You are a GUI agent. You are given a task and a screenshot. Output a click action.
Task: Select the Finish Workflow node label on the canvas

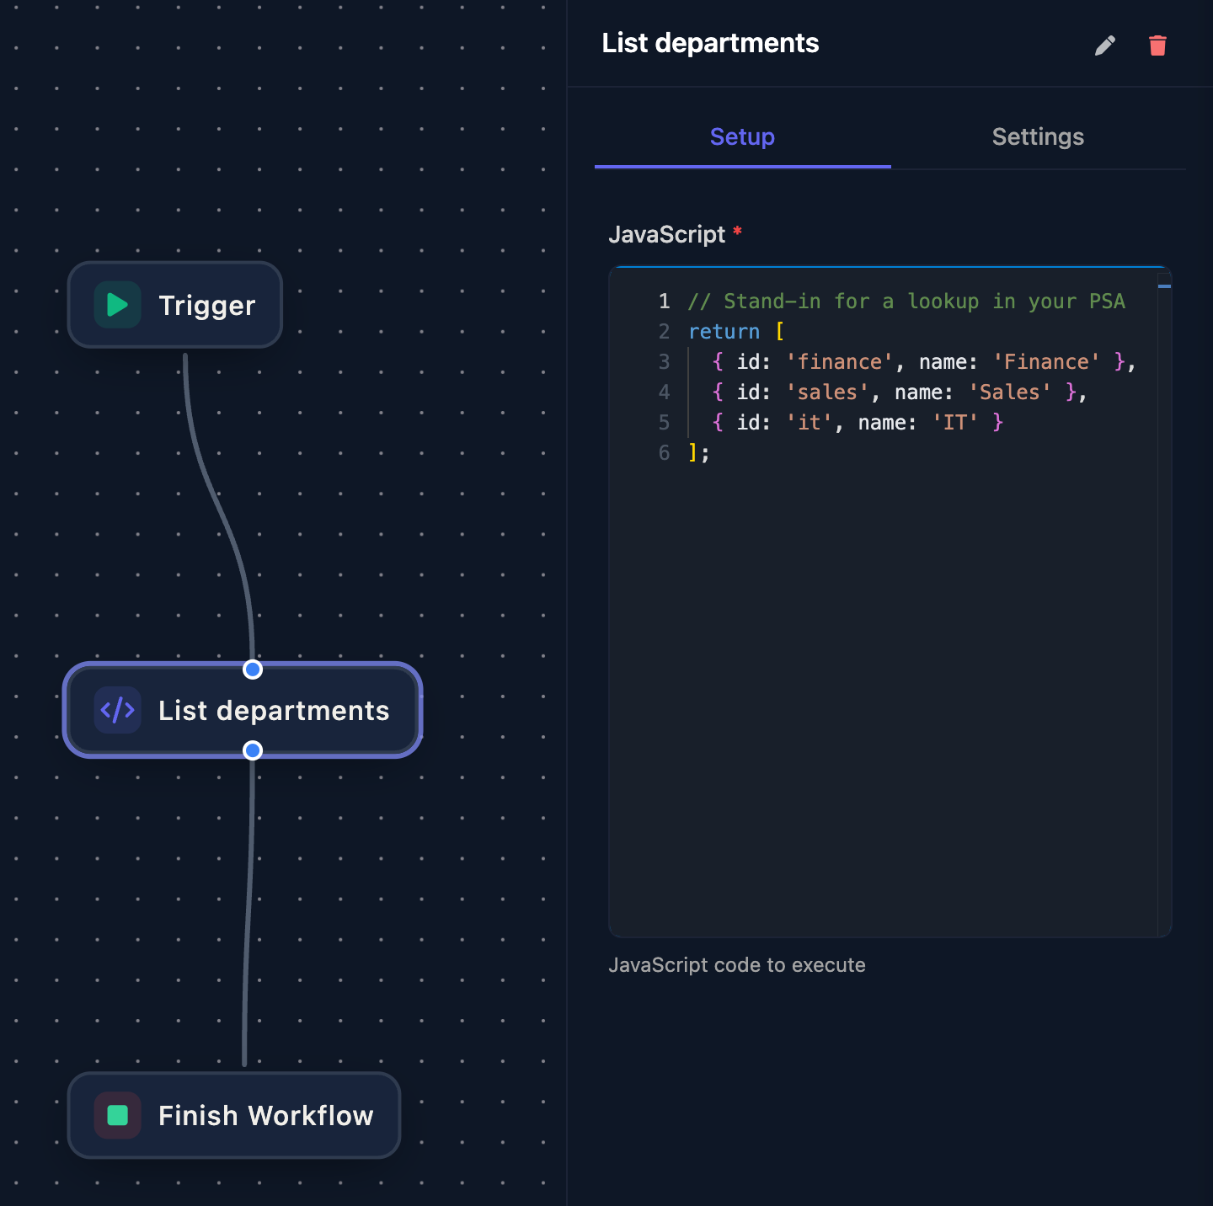[265, 1116]
